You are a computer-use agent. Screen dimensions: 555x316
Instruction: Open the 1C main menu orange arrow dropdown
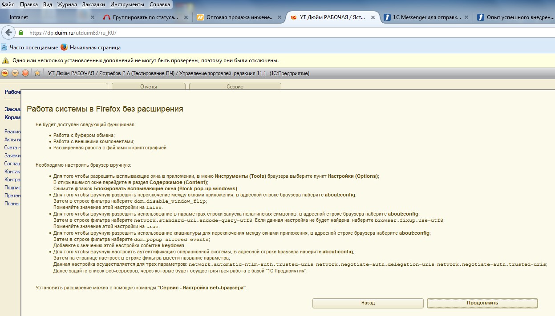[x=15, y=73]
